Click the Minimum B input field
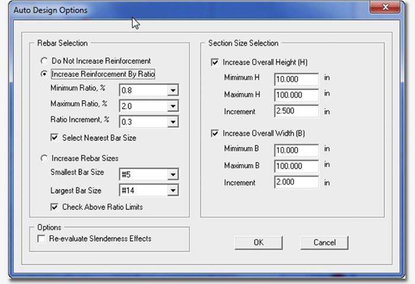The height and width of the screenshot is (284, 415). coord(296,150)
